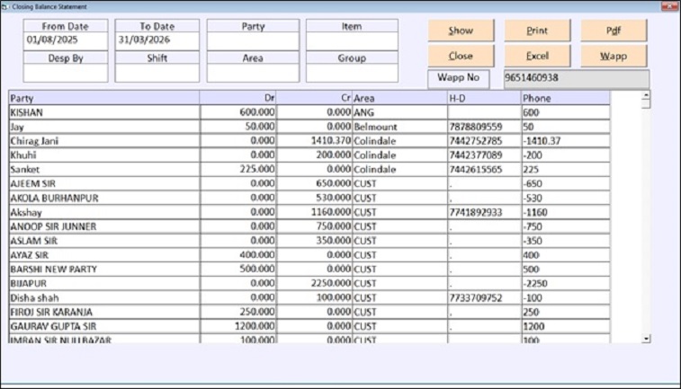Image resolution: width=681 pixels, height=389 pixels.
Task: Select the FIROJ SIR KARANJA cell
Action: point(104,312)
